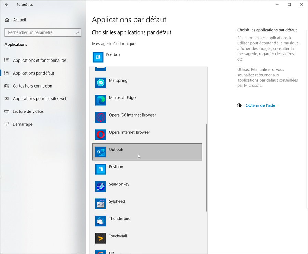Select Microsoft Edge text label
This screenshot has width=308, height=254.
tap(122, 97)
